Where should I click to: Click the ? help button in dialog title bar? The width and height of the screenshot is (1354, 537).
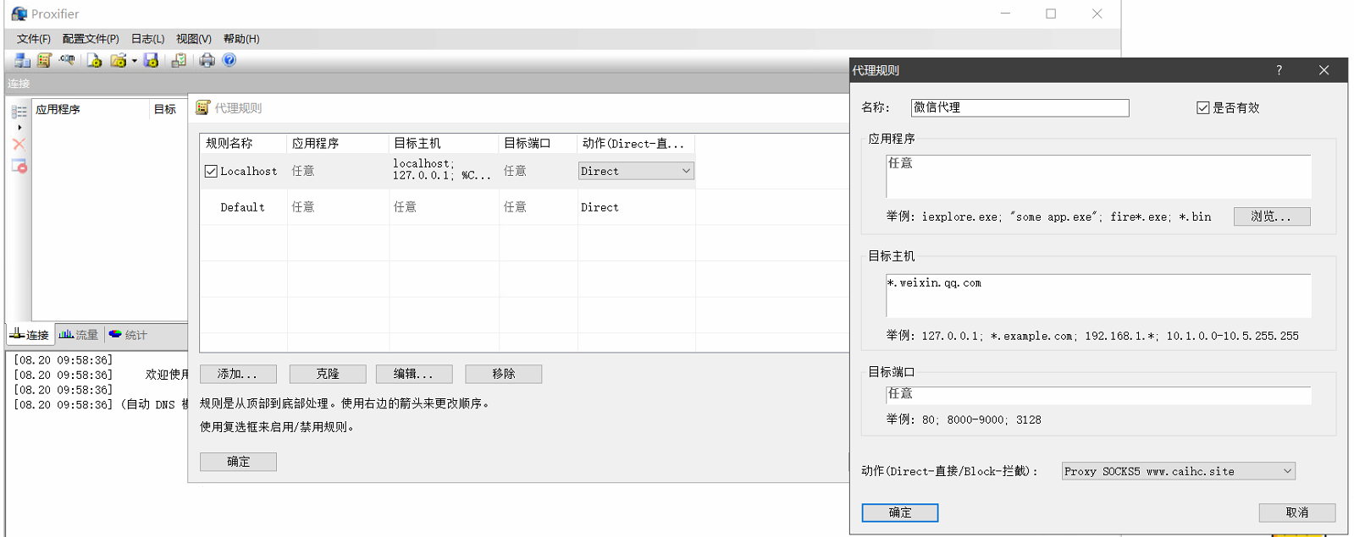1279,70
